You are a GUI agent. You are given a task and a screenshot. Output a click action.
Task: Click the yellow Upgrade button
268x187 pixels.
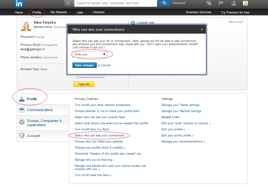84,84
